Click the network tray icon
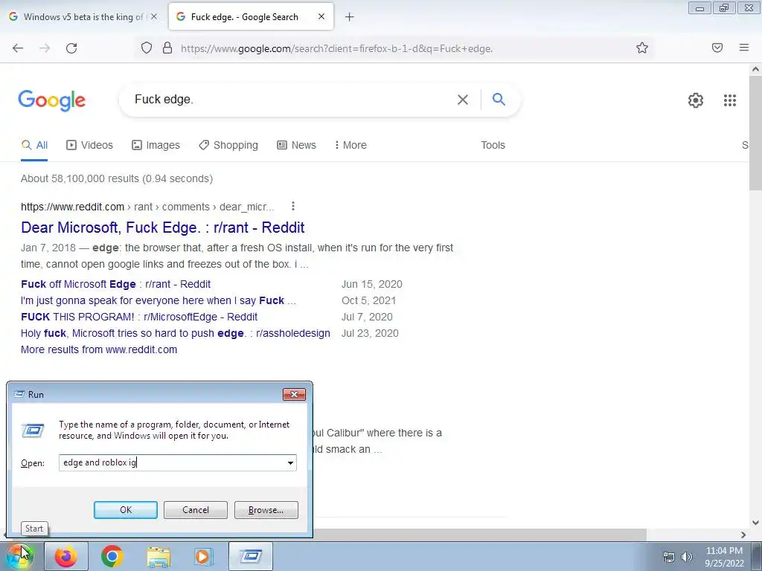This screenshot has height=571, width=762. pos(669,557)
